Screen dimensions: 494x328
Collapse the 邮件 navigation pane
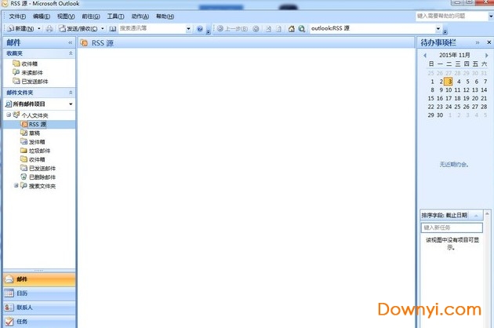[x=71, y=42]
